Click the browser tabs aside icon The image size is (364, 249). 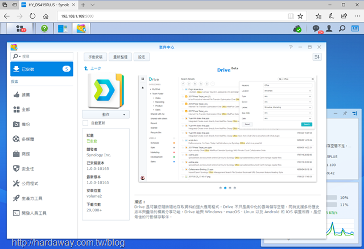coord(5,5)
